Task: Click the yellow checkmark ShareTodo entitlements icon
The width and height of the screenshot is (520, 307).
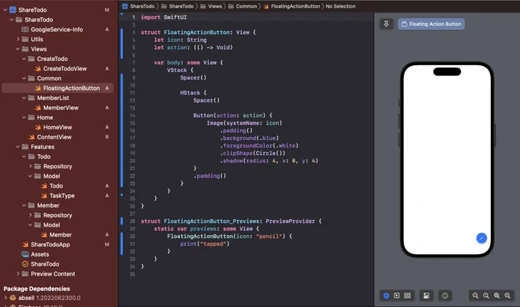Action: coord(25,264)
